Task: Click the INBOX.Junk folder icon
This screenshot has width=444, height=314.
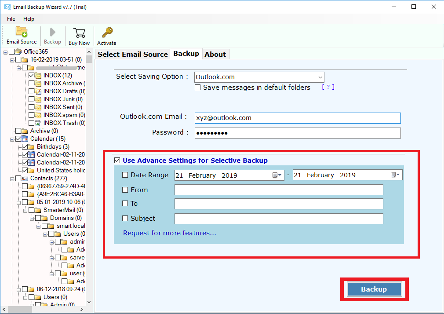Action: pyautogui.click(x=38, y=99)
